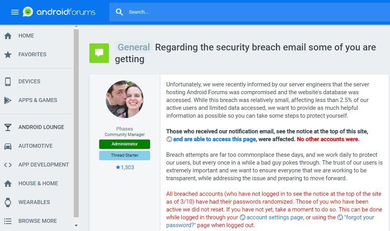Click the Wearables watch icon
This screenshot has width=390, height=231.
pos(8,202)
